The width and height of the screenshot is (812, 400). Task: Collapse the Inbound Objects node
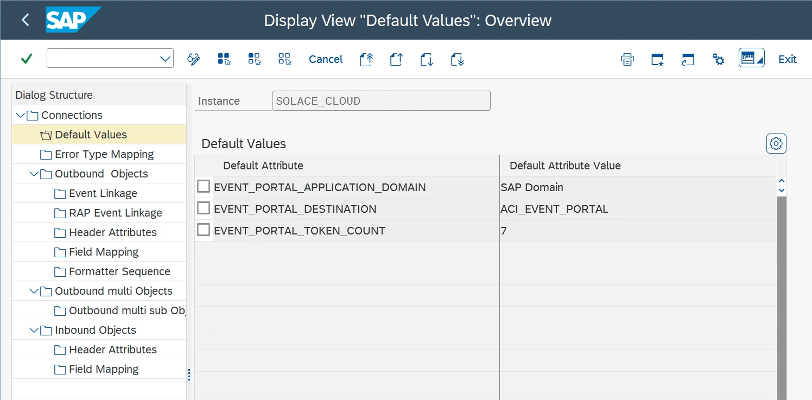tap(34, 330)
